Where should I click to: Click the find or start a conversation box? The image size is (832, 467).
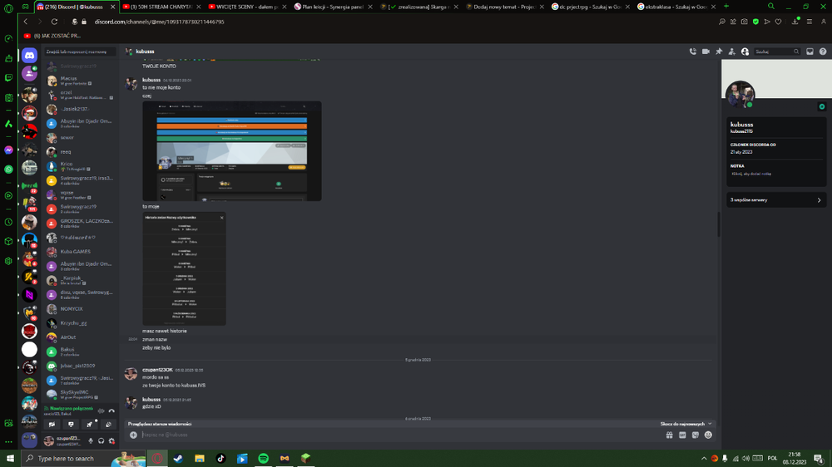(80, 52)
